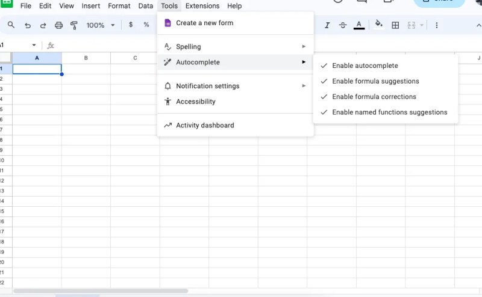Select Notification settings menu entry
The height and width of the screenshot is (297, 482).
(x=236, y=86)
